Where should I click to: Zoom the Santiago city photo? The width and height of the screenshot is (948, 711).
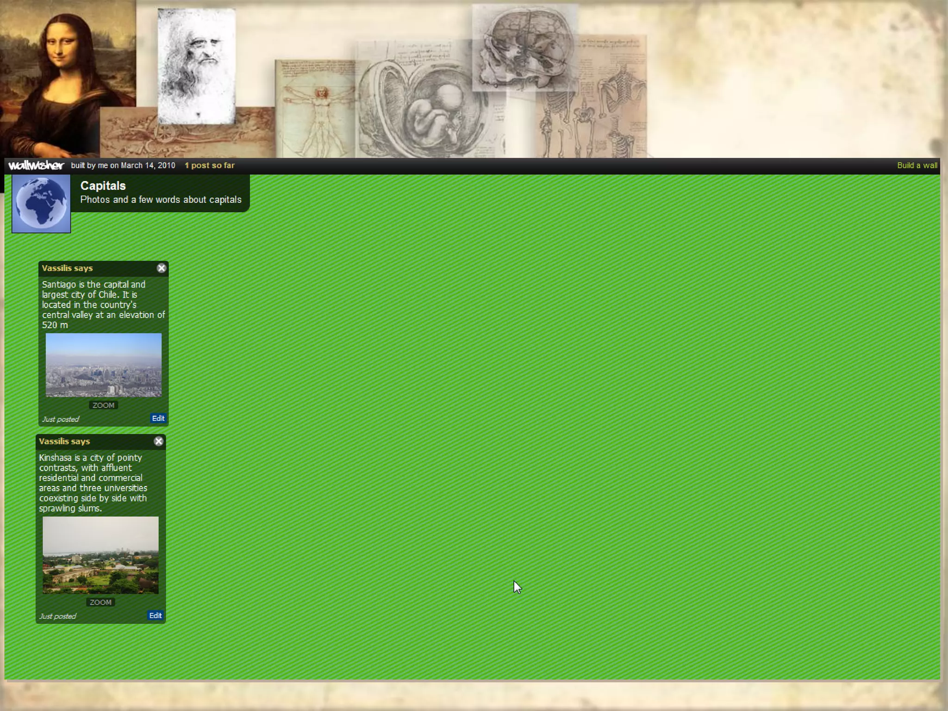(103, 405)
